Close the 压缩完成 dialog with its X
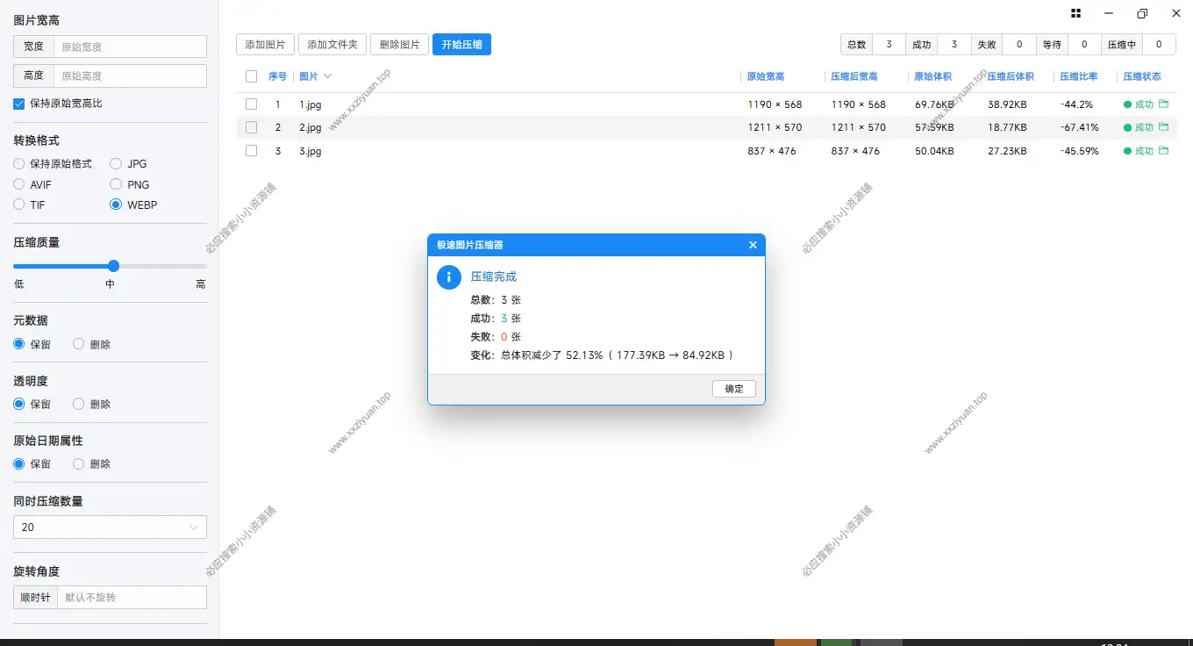1193x646 pixels. (x=753, y=245)
